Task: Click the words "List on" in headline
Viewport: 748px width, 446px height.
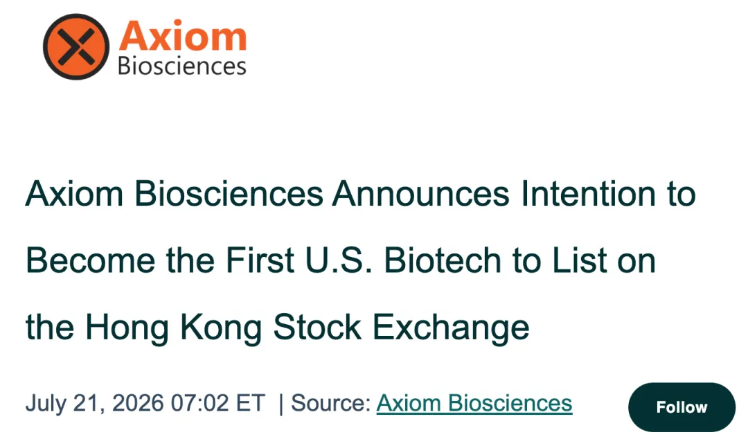Action: coord(604,260)
